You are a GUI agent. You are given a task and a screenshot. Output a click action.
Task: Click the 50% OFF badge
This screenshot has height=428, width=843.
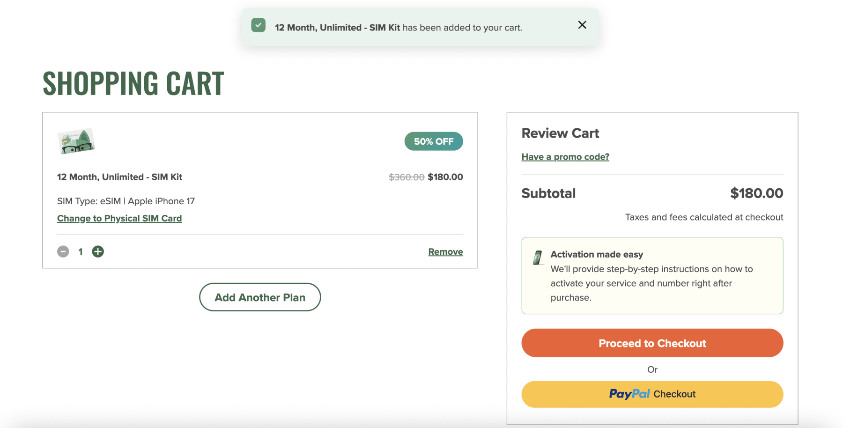point(433,141)
